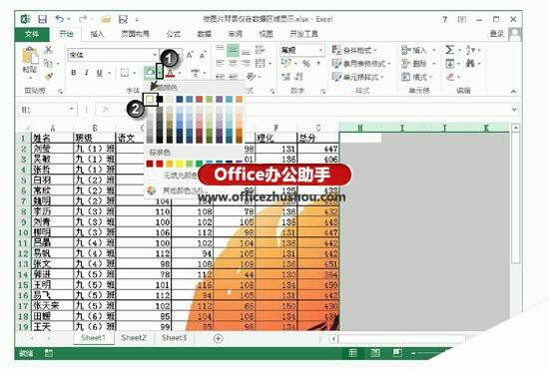Screen dimensions: 549x369
Task: Open the borders dropdown arrow
Action: pyautogui.click(x=135, y=73)
